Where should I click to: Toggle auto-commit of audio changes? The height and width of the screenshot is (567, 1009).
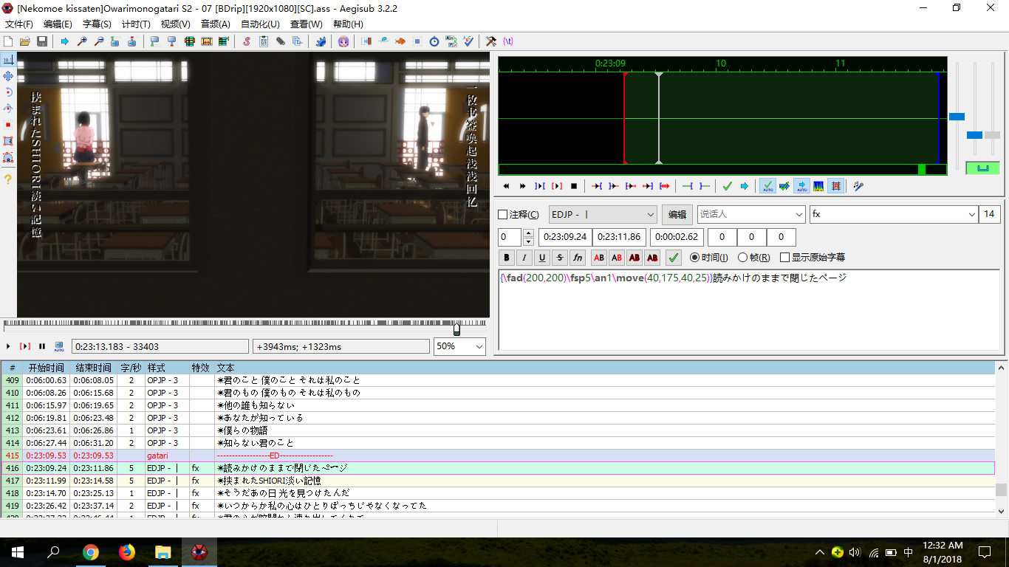click(x=767, y=186)
